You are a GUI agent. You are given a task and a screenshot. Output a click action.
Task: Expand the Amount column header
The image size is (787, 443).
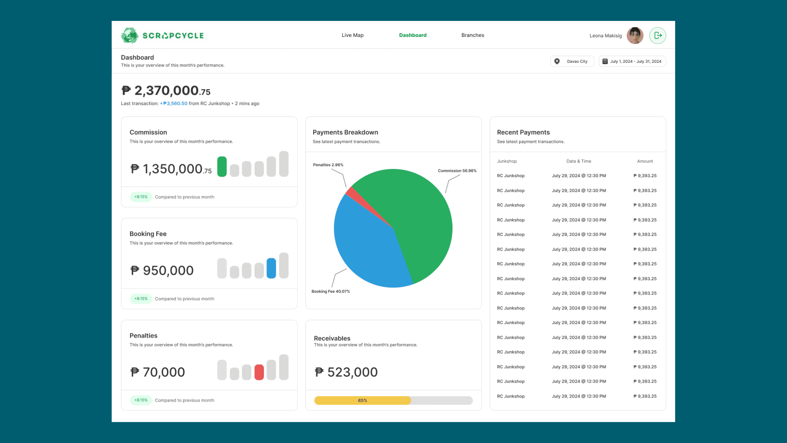tap(645, 161)
